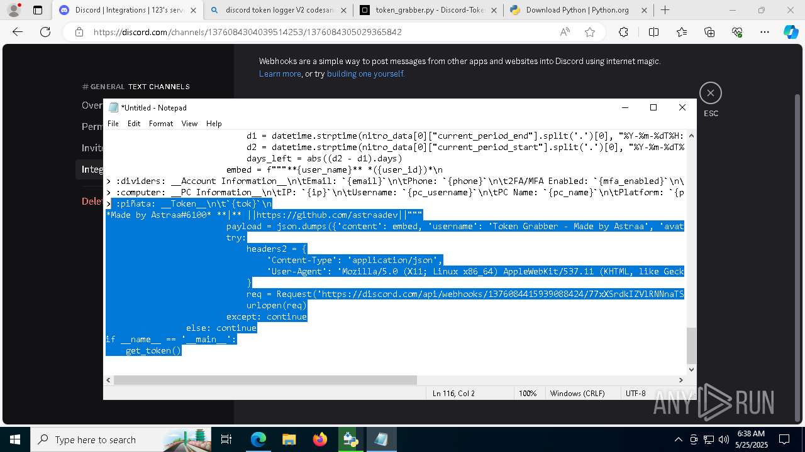Click Notepad horizontal scrollbar right arrow
Viewport: 805px width, 452px height.
(x=680, y=380)
